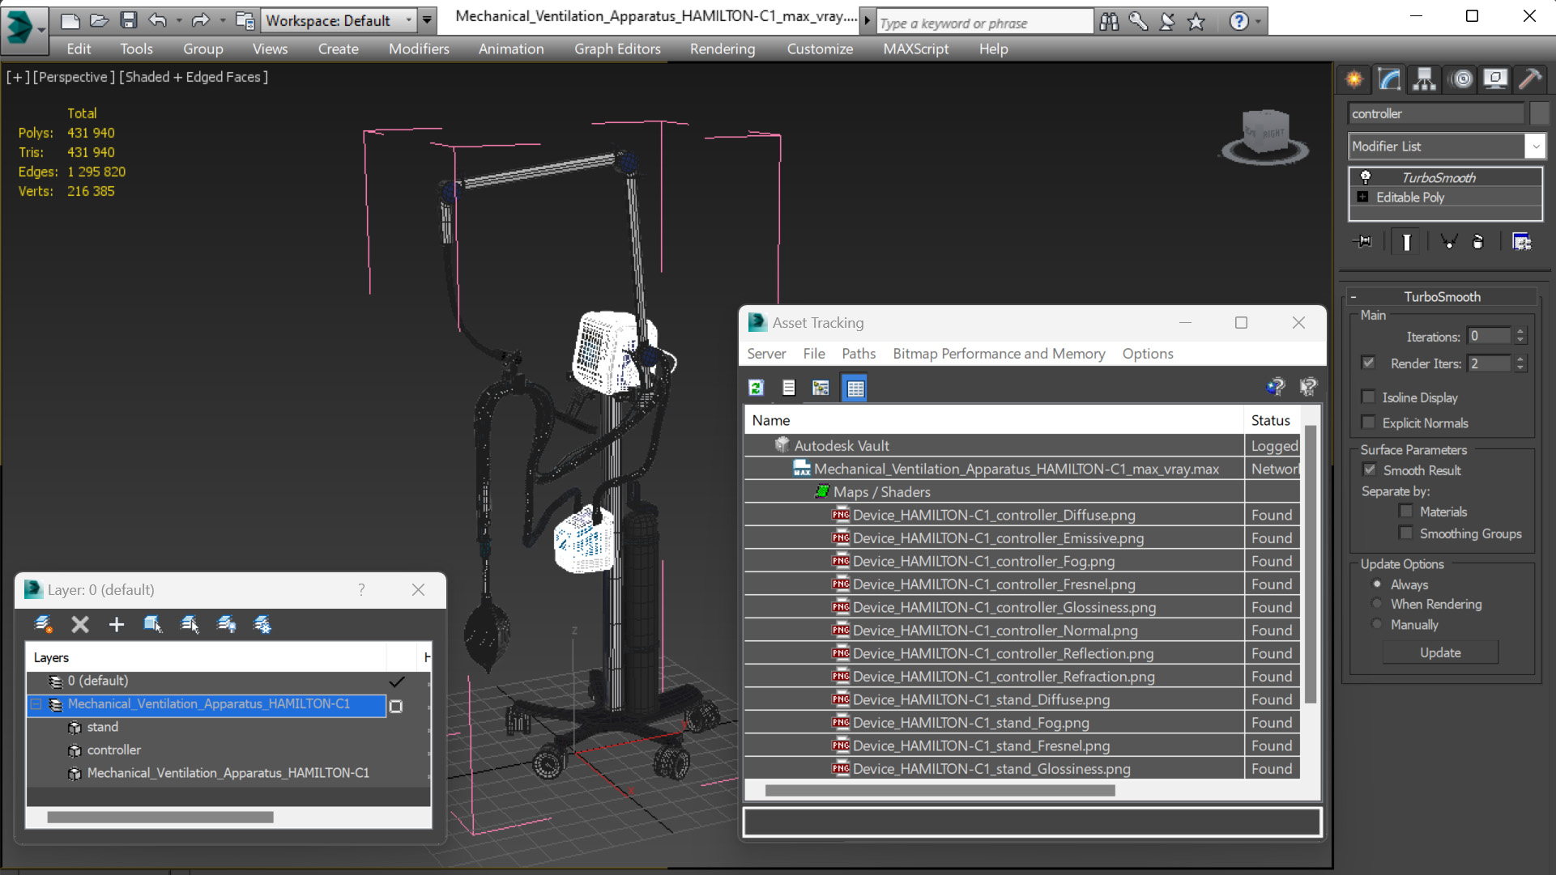1556x875 pixels.
Task: Select the Always update option
Action: (1377, 584)
